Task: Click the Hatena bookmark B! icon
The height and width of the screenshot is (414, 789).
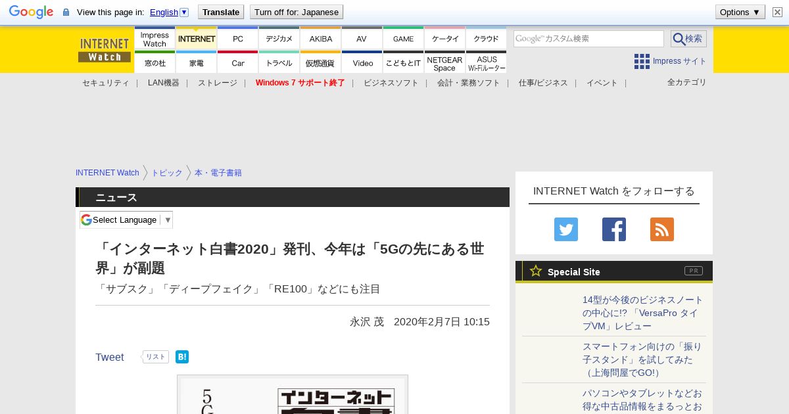Action: point(182,357)
